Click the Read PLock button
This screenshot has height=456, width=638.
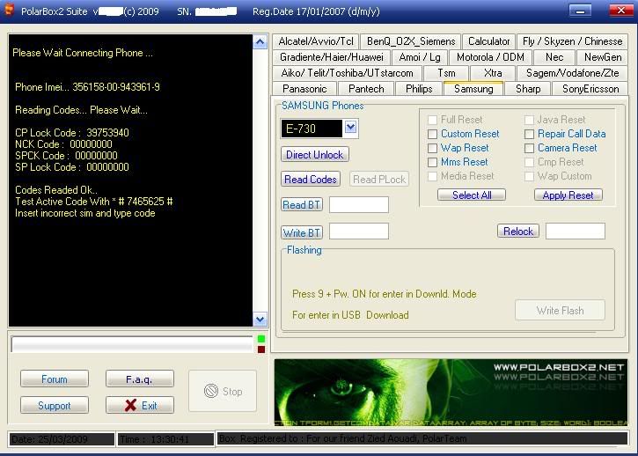tap(378, 180)
